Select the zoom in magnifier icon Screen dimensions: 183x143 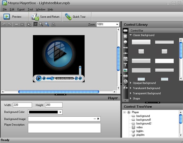pos(41,24)
